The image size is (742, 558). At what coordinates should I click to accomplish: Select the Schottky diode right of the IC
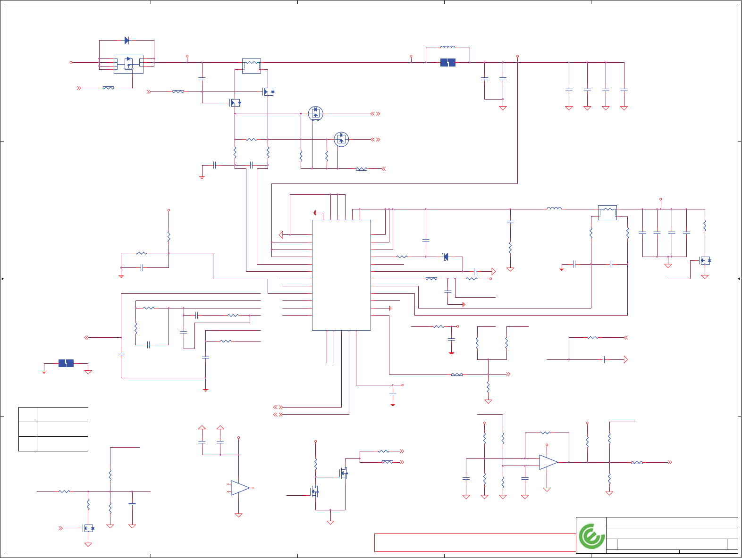tap(446, 257)
